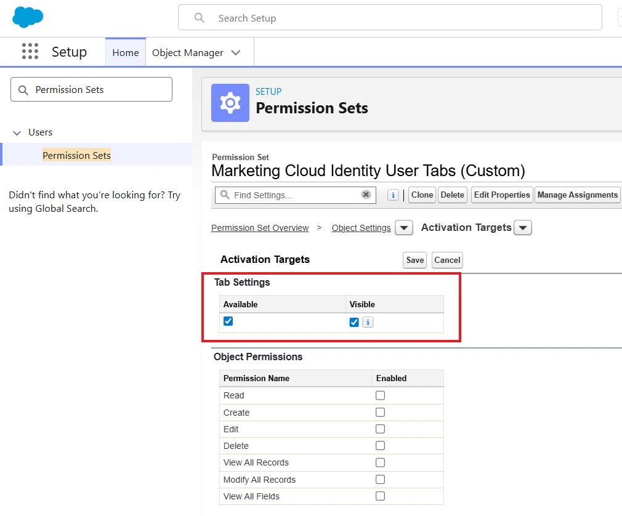Click the magnifier icon in Search Setup
Image resolution: width=622 pixels, height=516 pixels.
pos(199,18)
